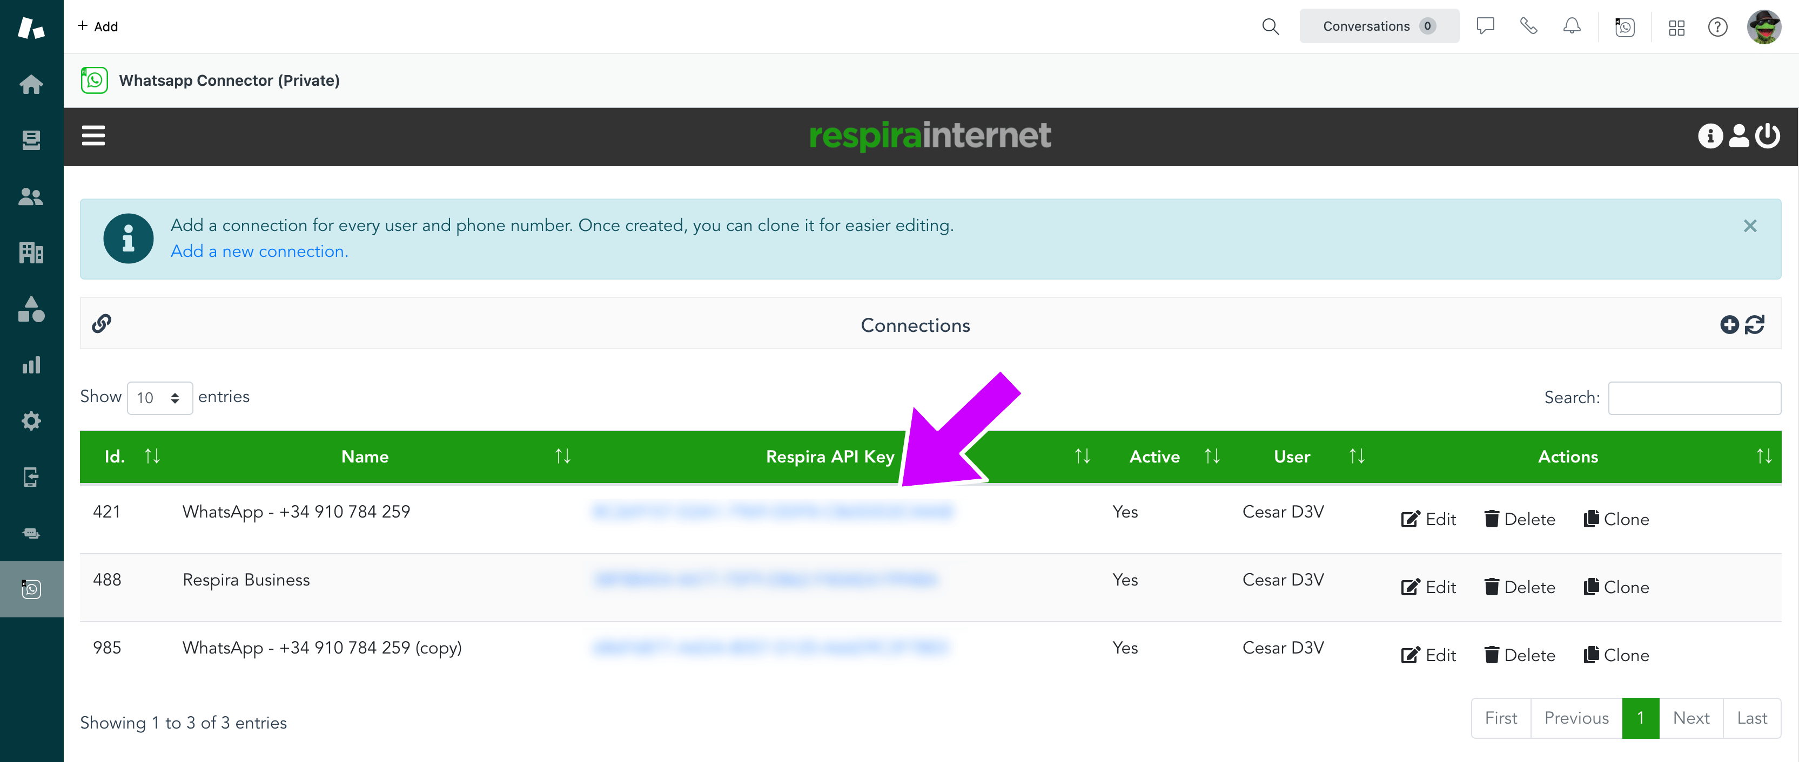Open the Show entries dropdown
Viewport: 1799px width, 762px height.
point(160,398)
